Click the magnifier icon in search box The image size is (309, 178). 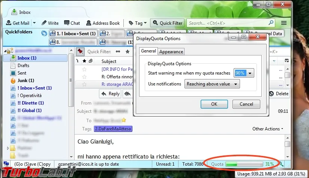coord(271,23)
